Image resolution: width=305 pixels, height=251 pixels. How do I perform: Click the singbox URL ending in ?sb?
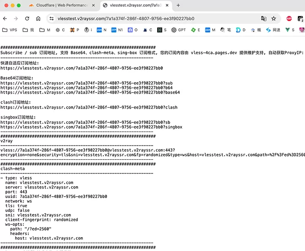[x=86, y=122]
